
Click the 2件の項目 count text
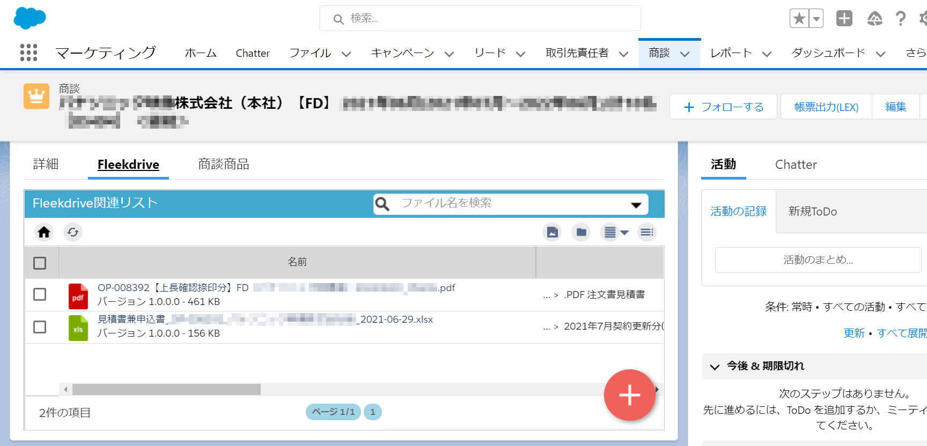click(x=65, y=413)
